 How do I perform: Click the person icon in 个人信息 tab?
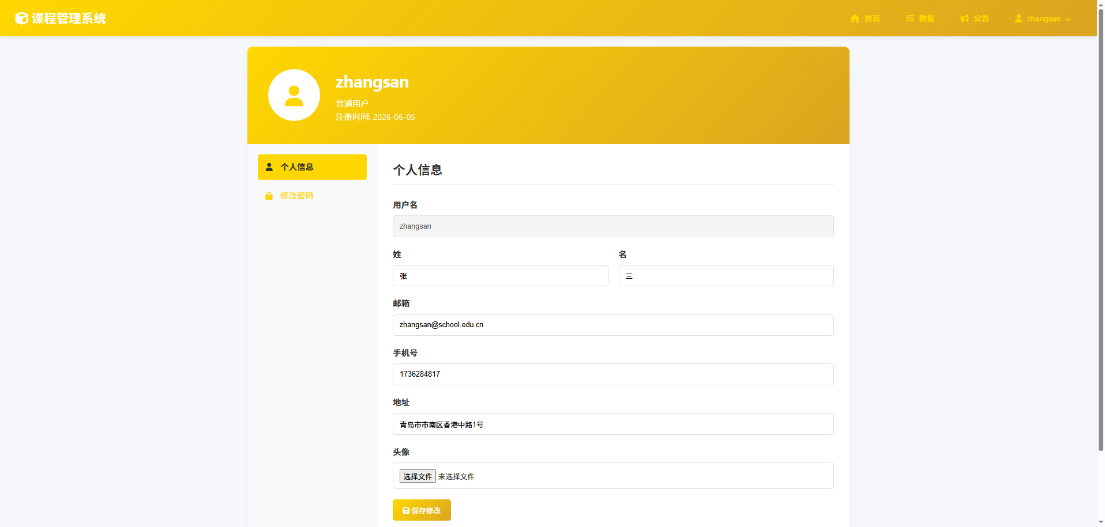pyautogui.click(x=269, y=167)
